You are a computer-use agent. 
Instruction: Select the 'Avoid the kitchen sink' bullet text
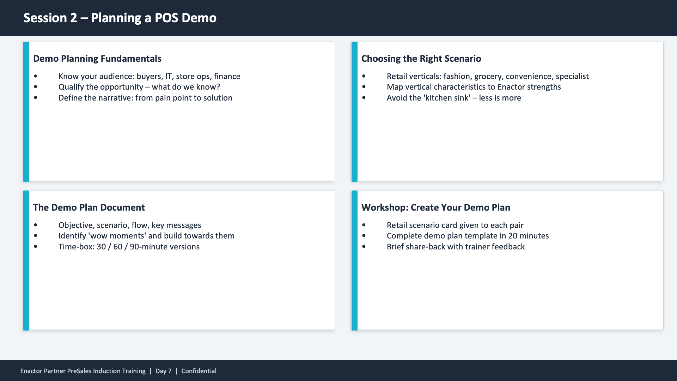point(454,98)
